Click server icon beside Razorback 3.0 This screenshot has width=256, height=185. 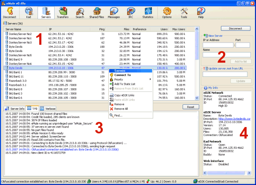[6, 81]
